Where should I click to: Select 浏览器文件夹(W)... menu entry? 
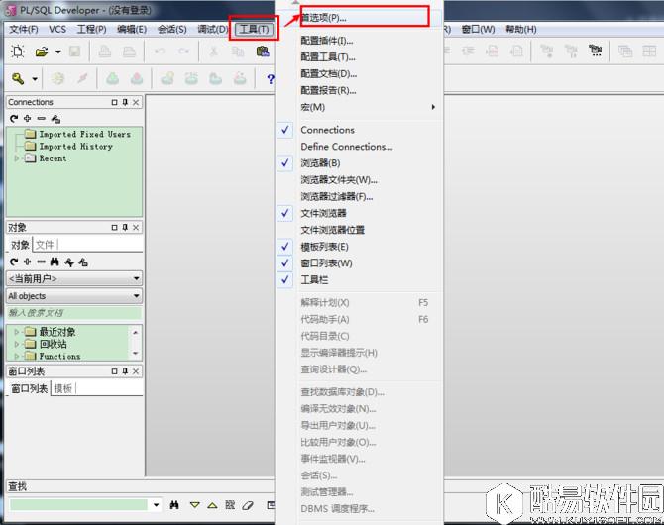coord(360,180)
